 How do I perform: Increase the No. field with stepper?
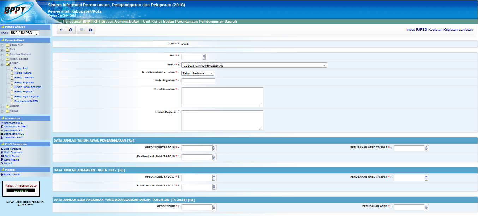[x=204, y=55]
